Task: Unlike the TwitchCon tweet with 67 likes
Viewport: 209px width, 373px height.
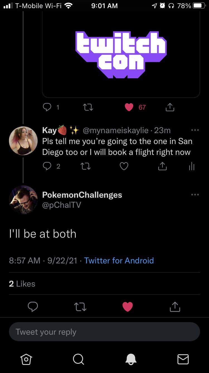Action: [x=129, y=107]
